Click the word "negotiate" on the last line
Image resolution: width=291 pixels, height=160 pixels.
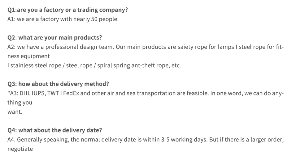click(20, 149)
